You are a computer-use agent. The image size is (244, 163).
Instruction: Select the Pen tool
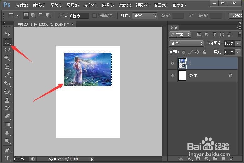(x=7, y=150)
